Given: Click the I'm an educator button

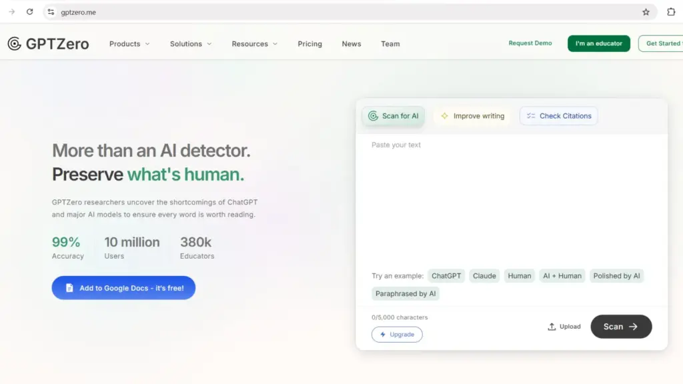Looking at the screenshot, I should [x=598, y=43].
